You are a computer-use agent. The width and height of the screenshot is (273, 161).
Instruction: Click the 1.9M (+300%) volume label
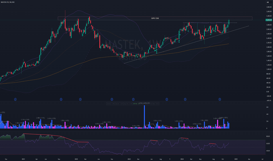pyautogui.click(x=204, y=120)
